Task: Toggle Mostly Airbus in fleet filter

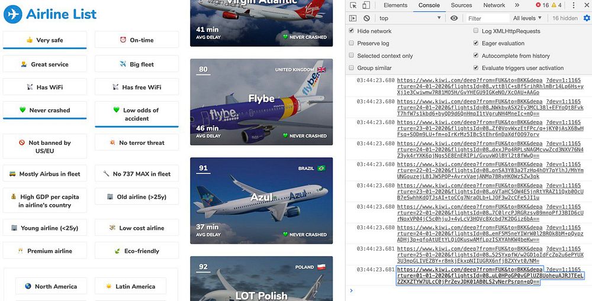Action: (44, 174)
